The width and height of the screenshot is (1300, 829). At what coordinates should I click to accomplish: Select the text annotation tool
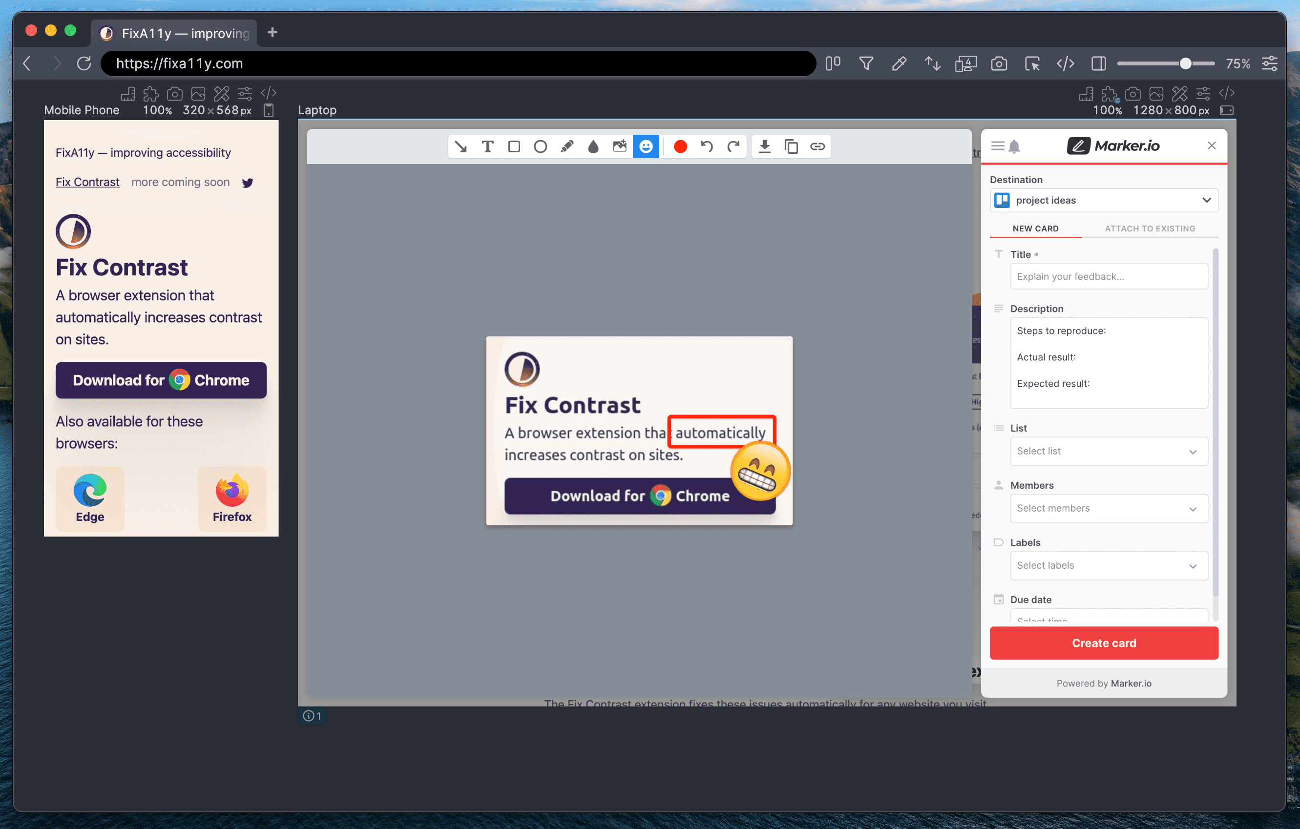pyautogui.click(x=487, y=146)
